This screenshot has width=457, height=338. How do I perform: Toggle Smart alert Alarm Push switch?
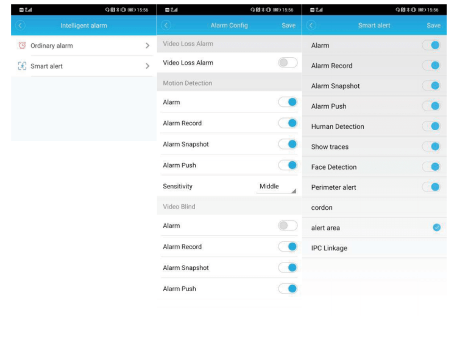point(431,106)
